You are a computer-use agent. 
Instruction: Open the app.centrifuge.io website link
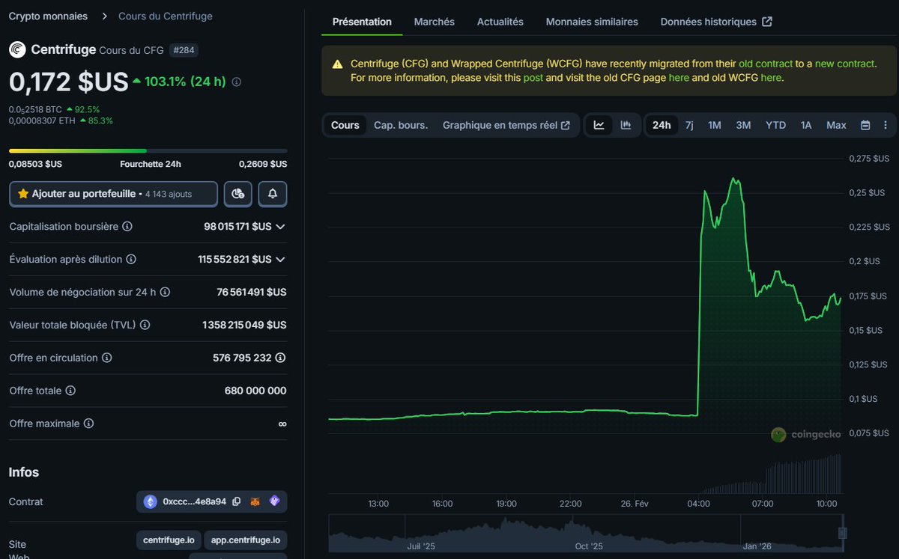(246, 540)
